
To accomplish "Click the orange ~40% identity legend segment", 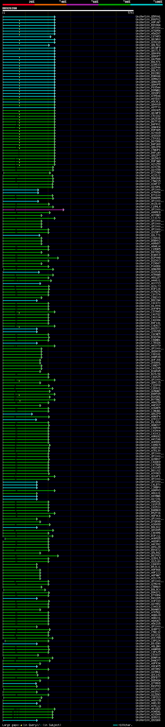I will tap(51, 5).
